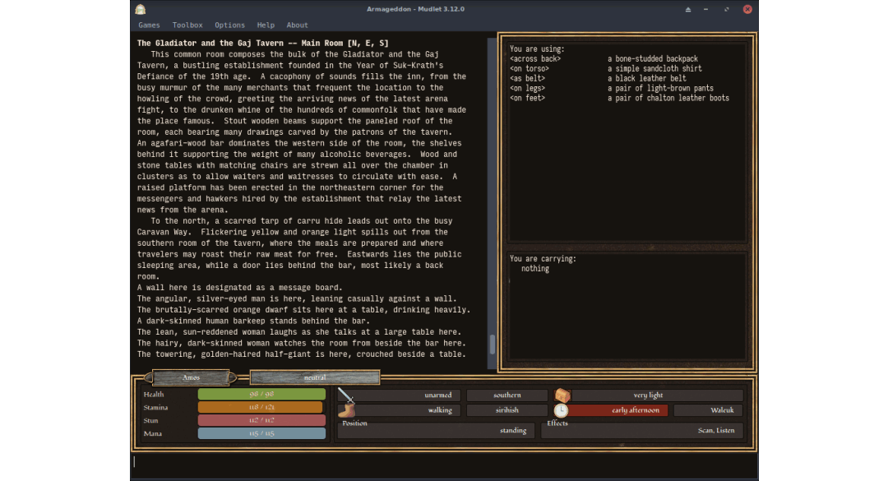Click the keep-above arrow icon in title bar
888x481 pixels.
(x=688, y=9)
